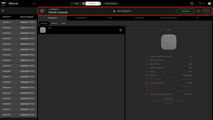Click the house icon next to the address
Viewport: 213px width, 120px height.
(114, 11)
